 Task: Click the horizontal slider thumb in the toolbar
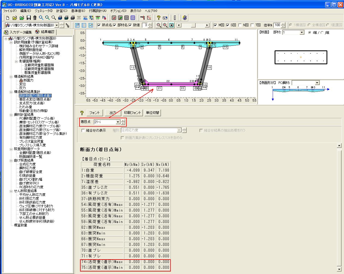tap(193, 25)
